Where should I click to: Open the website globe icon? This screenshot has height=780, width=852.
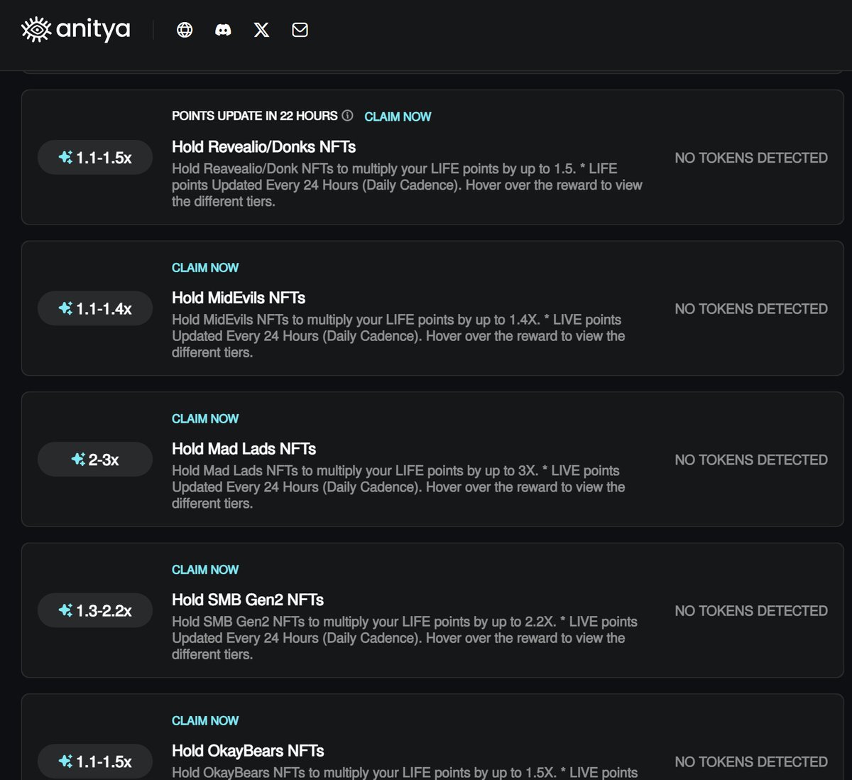tap(185, 30)
